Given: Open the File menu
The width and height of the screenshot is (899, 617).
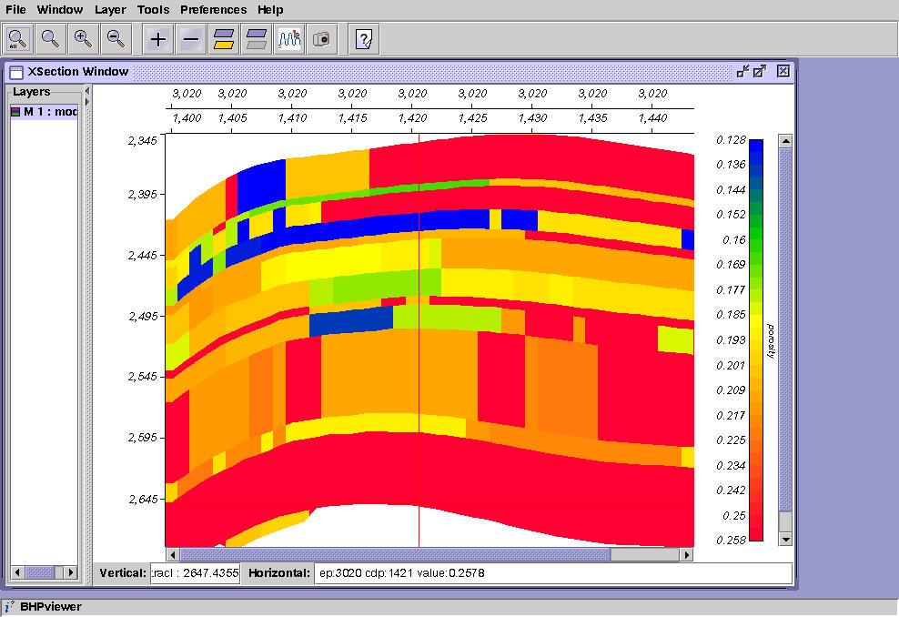Looking at the screenshot, I should click(x=15, y=10).
